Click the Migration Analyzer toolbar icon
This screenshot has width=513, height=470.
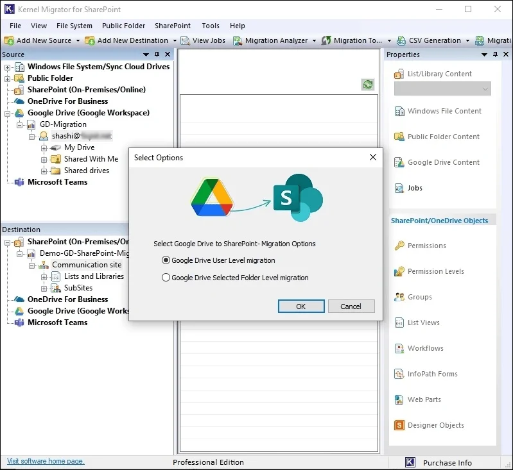238,40
